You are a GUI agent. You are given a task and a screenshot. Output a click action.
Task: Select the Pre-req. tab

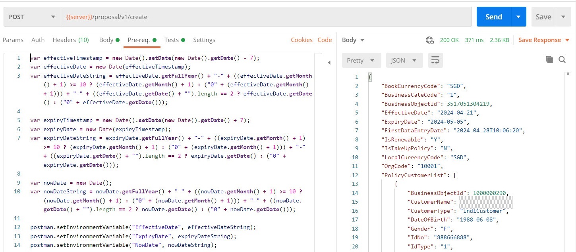[x=142, y=40]
